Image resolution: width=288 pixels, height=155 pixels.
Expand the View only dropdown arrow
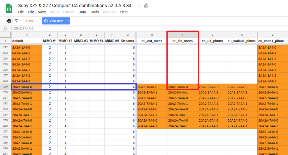[x=68, y=21]
